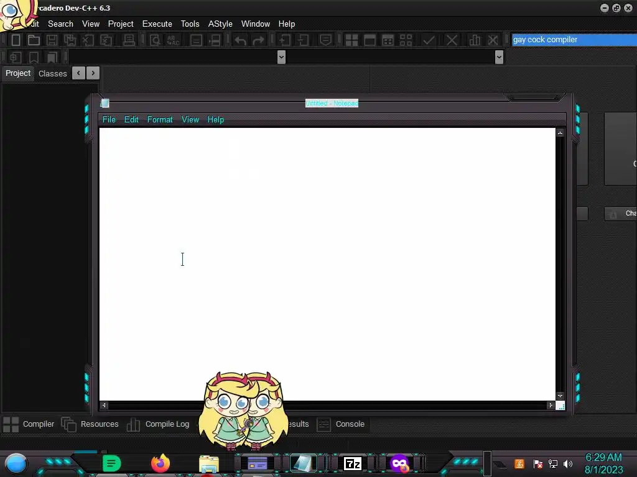The height and width of the screenshot is (477, 637).
Task: Expand the second function list dropdown arrow
Action: tap(499, 57)
